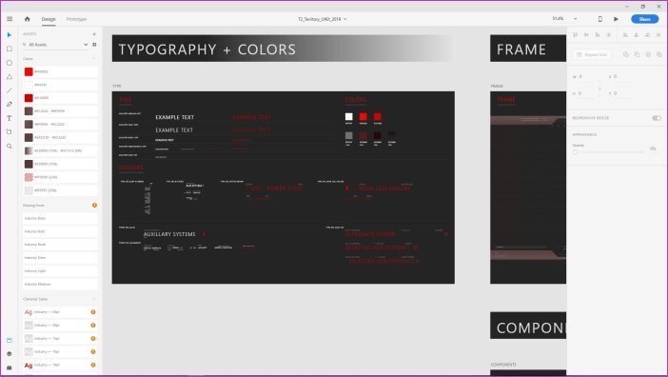Select the Zoom magnifier tool
Image resolution: width=668 pixels, height=377 pixels.
coord(10,146)
